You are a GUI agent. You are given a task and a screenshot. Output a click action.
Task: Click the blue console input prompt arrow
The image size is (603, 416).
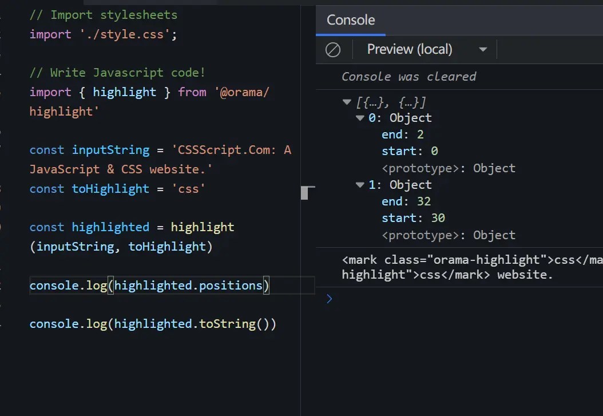(x=329, y=298)
